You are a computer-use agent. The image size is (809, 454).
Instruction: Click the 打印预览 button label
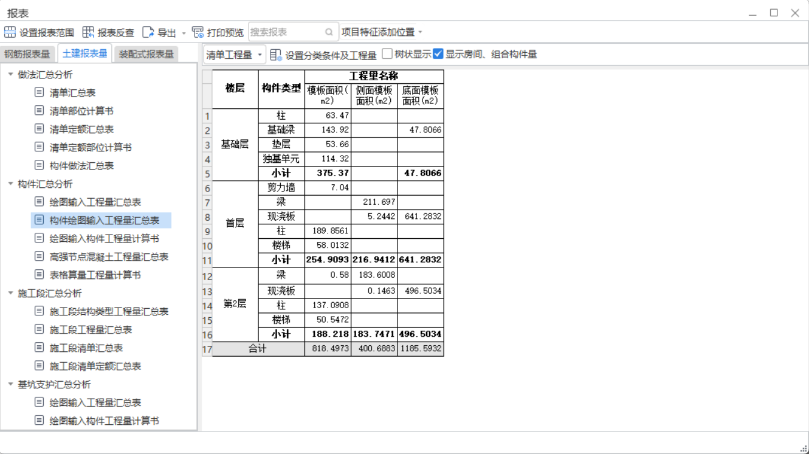[225, 33]
